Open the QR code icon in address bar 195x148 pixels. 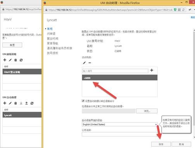tap(179, 10)
